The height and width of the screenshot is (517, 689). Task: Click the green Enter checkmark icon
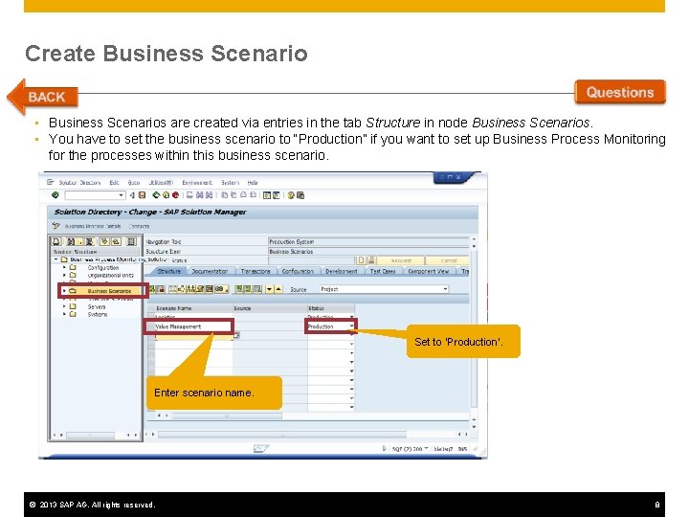[x=55, y=194]
